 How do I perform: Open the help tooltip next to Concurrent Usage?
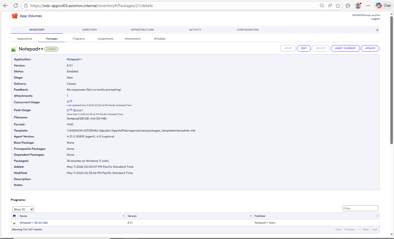click(x=71, y=101)
